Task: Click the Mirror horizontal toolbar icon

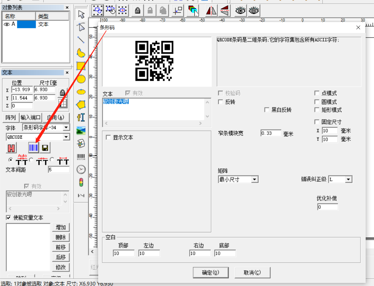Action: point(211,11)
